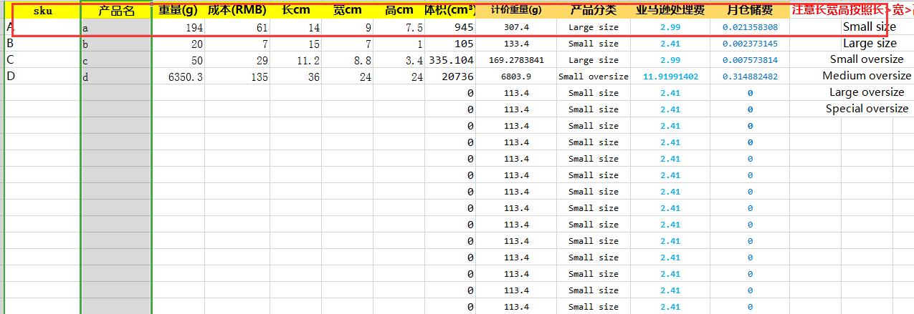The width and height of the screenshot is (914, 314).
Task: Click product name cell "c"
Action: tap(116, 61)
